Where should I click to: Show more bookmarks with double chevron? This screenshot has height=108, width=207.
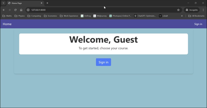click(x=182, y=16)
